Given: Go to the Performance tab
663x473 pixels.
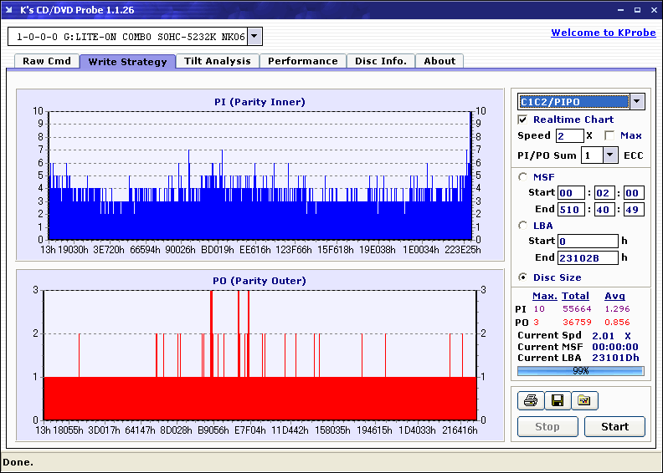Looking at the screenshot, I should [x=302, y=61].
